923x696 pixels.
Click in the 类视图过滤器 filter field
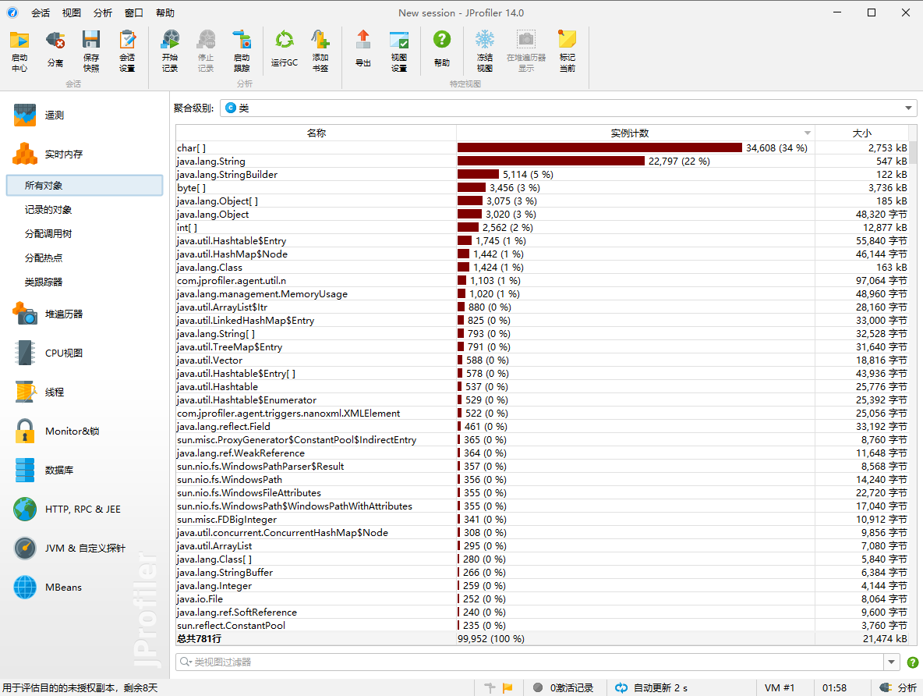point(530,662)
